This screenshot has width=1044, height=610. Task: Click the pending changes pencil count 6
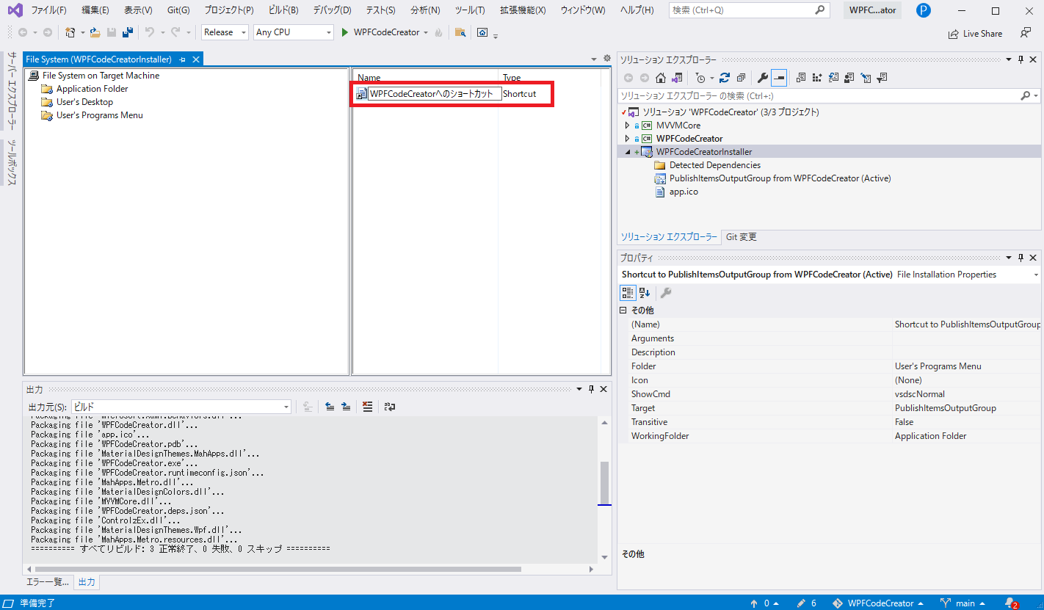click(x=807, y=603)
